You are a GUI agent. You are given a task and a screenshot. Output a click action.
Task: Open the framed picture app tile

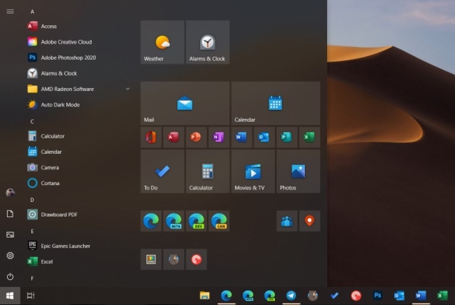click(x=151, y=259)
